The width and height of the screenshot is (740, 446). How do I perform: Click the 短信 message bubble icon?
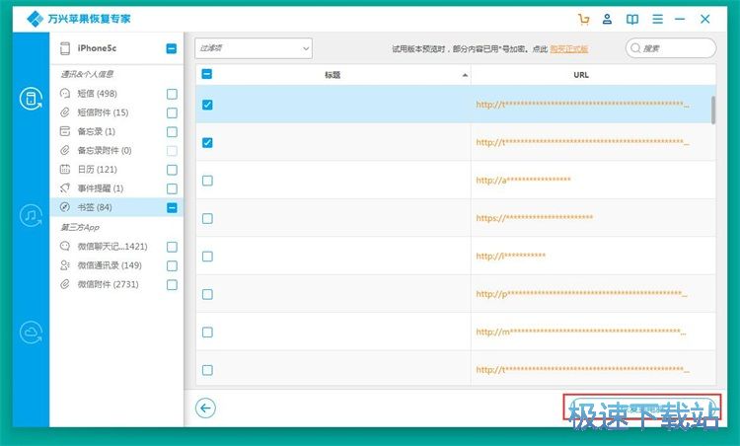tap(65, 94)
